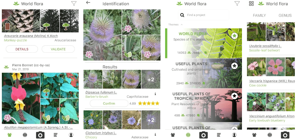Toggle favorite star on World Flora project
The image size is (297, 140).
click(235, 36)
